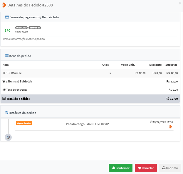Click the orange logo icon in header
Screen dimensions: 183x174
click(4, 5)
